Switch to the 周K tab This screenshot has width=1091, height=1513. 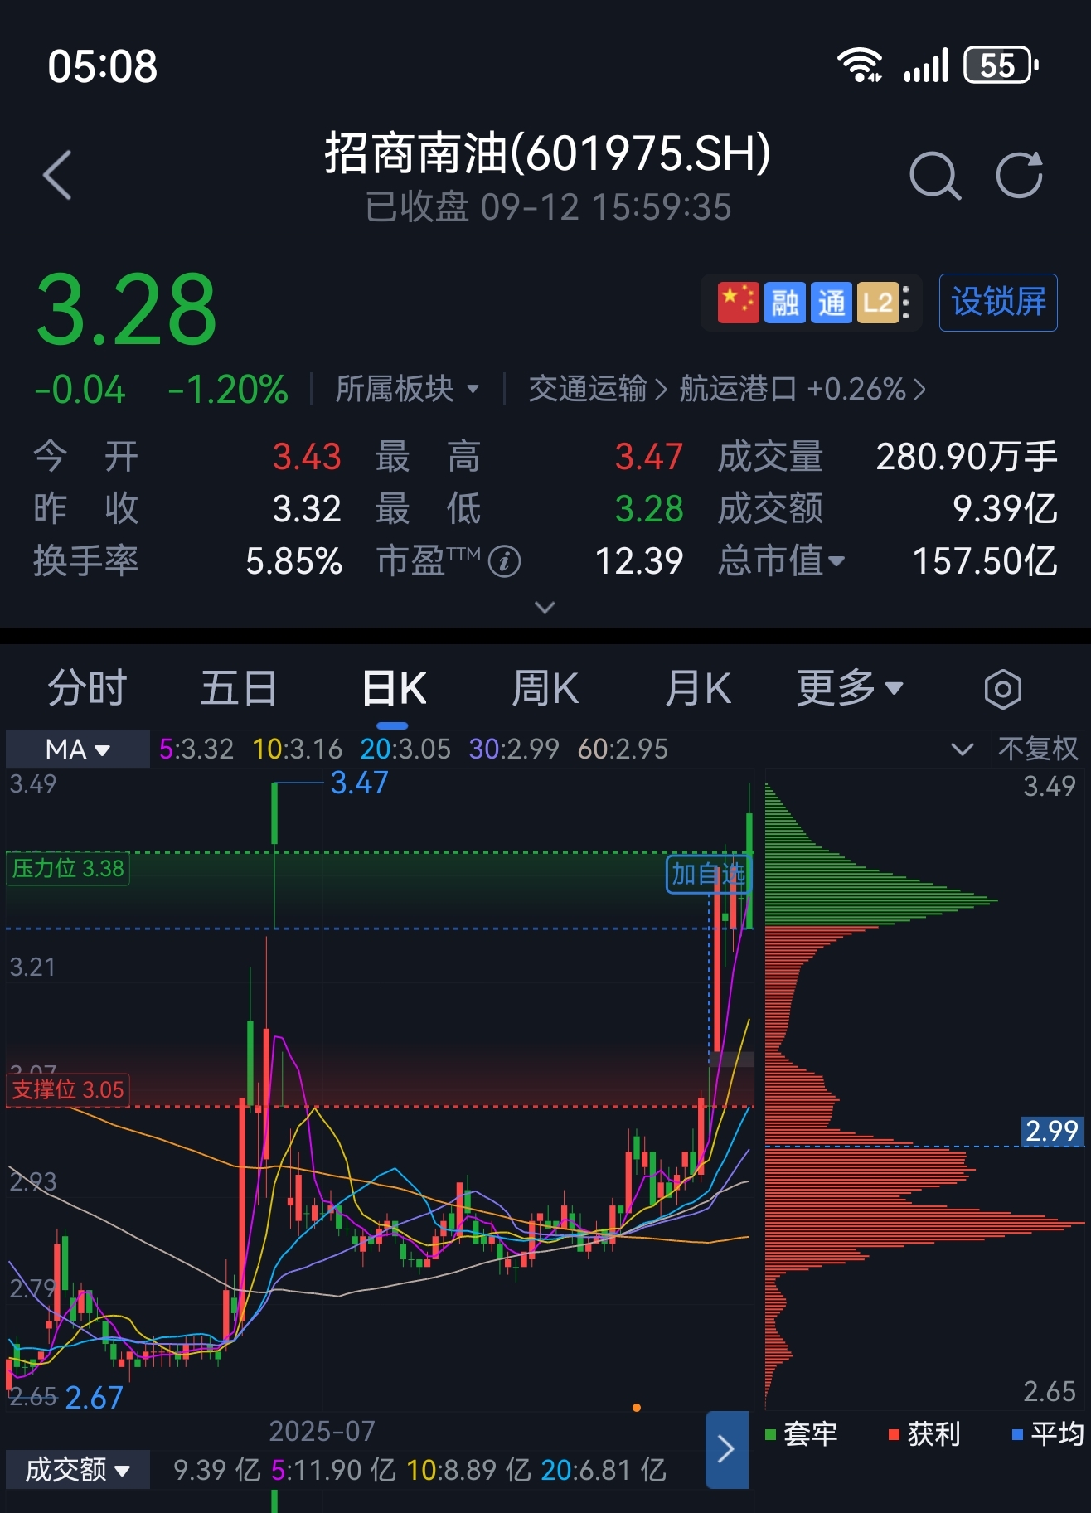pyautogui.click(x=545, y=688)
